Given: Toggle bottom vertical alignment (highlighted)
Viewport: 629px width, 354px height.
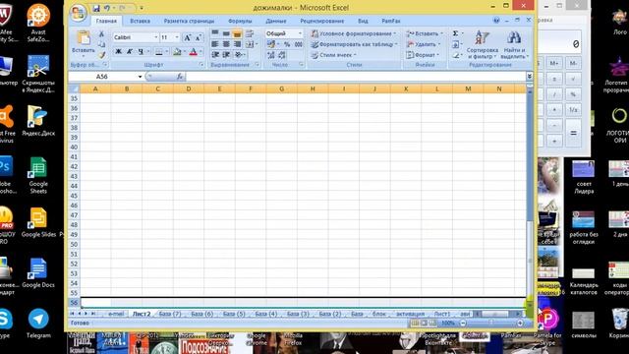Looking at the screenshot, I should coord(237,33).
